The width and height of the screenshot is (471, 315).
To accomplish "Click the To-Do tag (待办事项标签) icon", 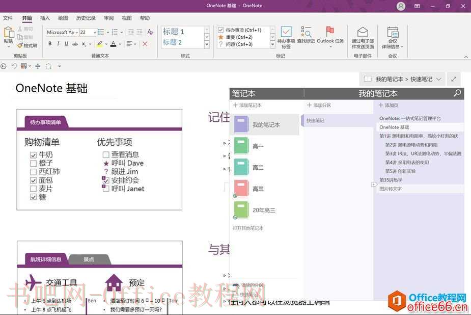I will click(286, 32).
